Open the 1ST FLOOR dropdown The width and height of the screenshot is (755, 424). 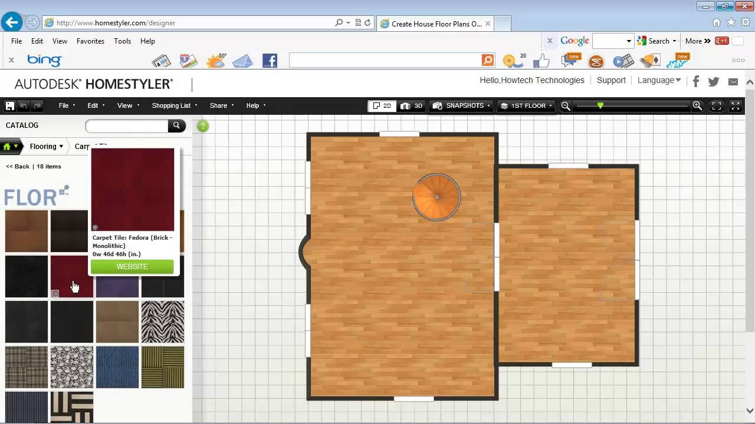[x=526, y=106]
